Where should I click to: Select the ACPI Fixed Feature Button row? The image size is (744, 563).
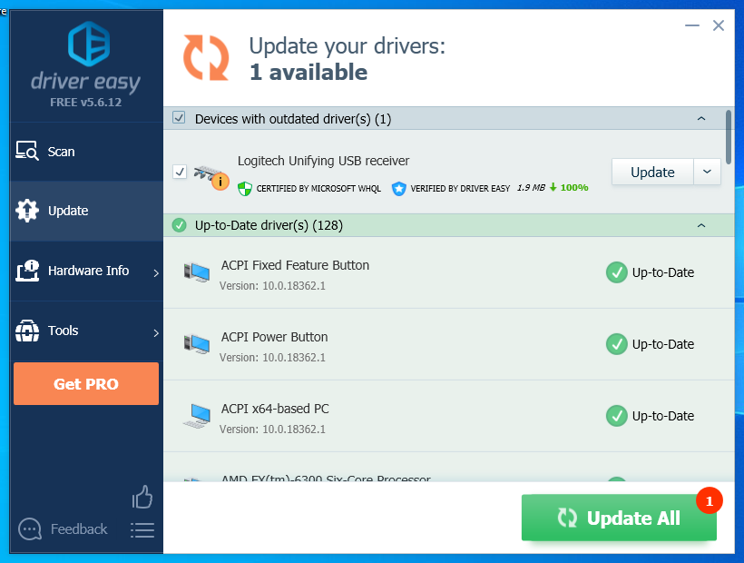pos(449,273)
